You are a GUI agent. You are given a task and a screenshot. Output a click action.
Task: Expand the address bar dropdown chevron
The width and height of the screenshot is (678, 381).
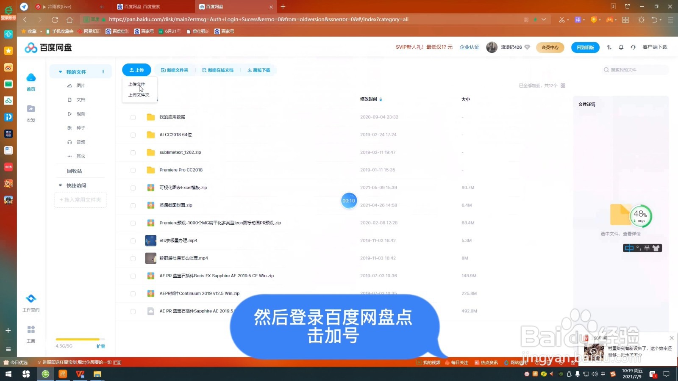544,19
